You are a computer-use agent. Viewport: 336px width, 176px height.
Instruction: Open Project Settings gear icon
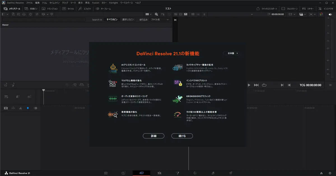(x=330, y=173)
